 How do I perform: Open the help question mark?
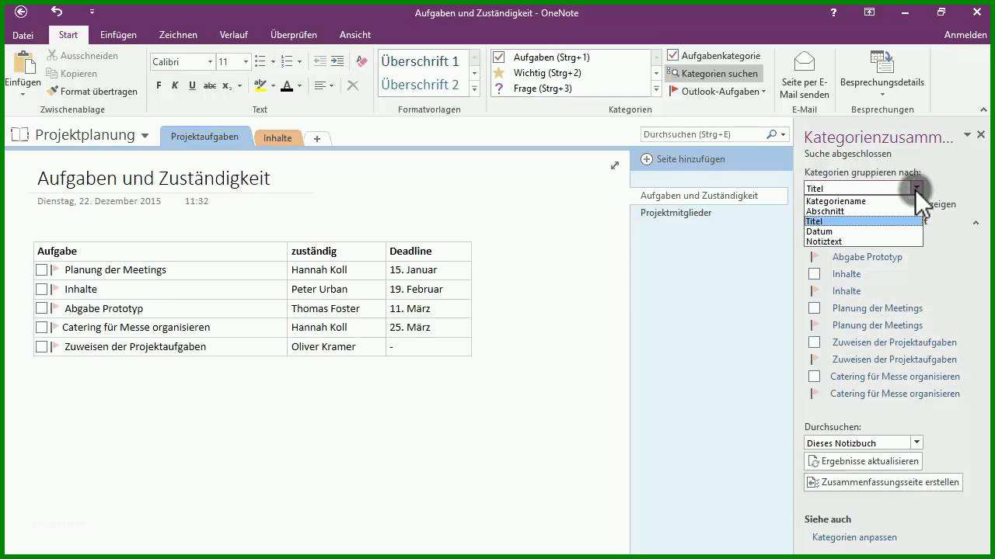pyautogui.click(x=833, y=12)
